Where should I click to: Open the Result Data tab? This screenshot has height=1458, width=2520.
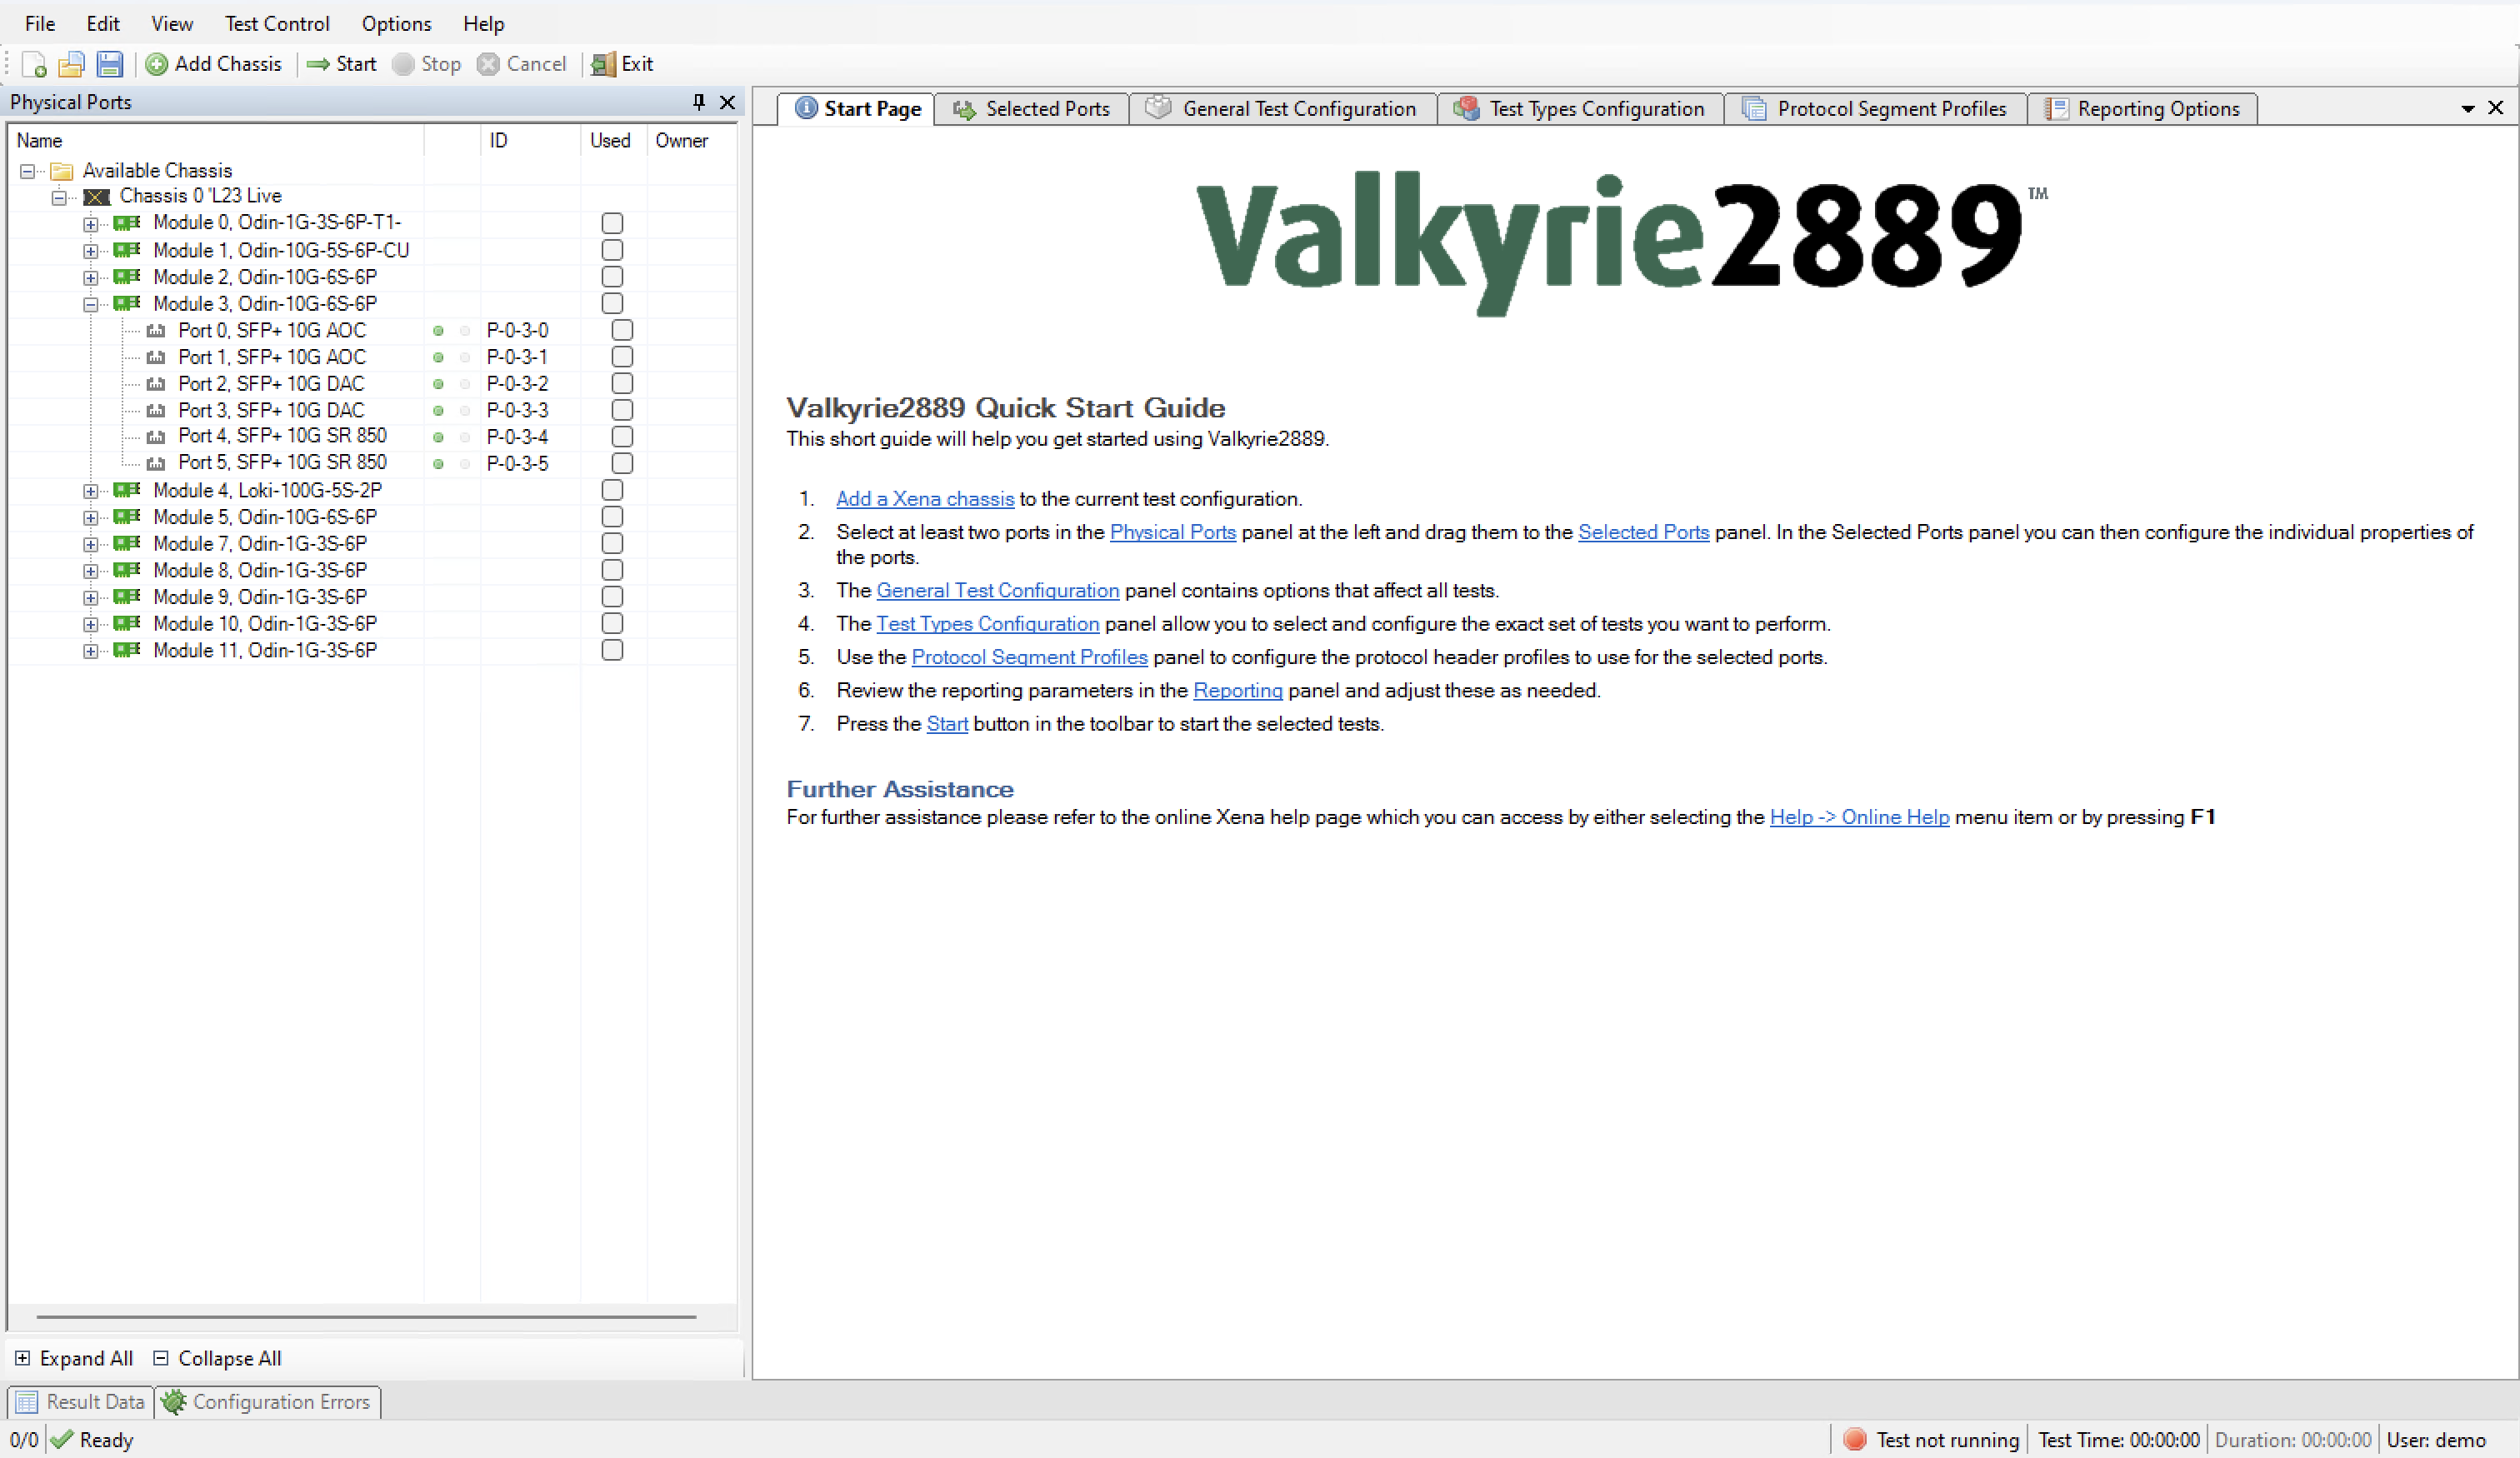pyautogui.click(x=81, y=1402)
